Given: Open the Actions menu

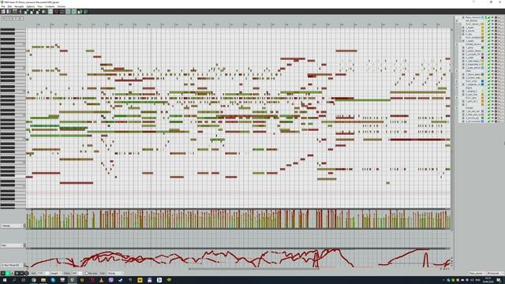Looking at the screenshot, I should 62,6.
